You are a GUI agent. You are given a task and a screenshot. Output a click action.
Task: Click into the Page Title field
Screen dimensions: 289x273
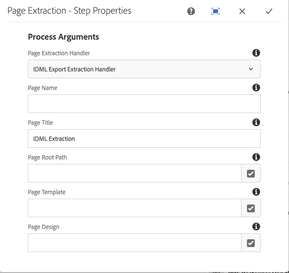tap(144, 138)
